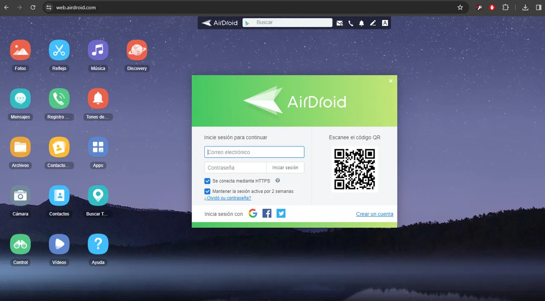Open the Vídeos play icon
Screen dimensions: 545x301
59,244
